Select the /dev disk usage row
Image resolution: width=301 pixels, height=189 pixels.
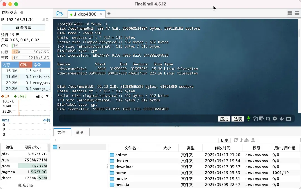click(24, 154)
